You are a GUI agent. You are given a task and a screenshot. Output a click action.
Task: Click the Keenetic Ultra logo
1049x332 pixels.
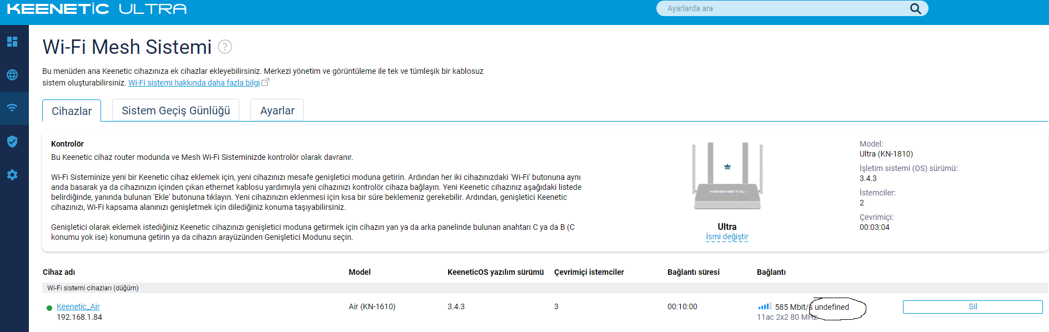click(x=97, y=9)
